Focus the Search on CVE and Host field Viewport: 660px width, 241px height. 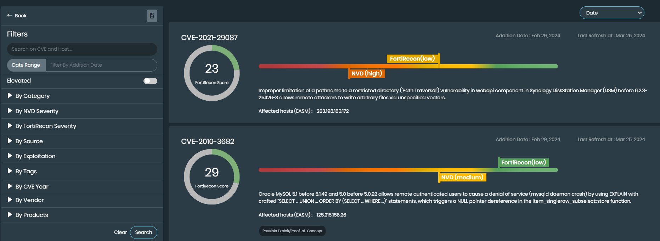coord(82,49)
